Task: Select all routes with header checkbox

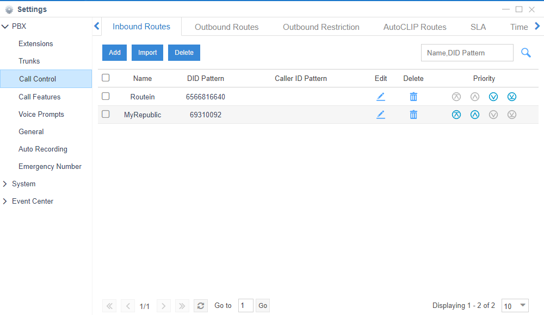Action: tap(106, 78)
